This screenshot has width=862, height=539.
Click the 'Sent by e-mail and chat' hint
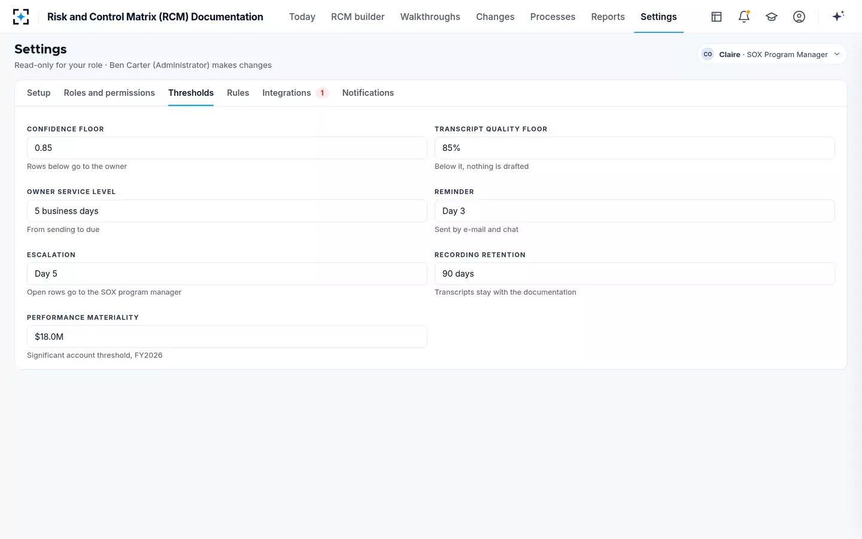[476, 229]
